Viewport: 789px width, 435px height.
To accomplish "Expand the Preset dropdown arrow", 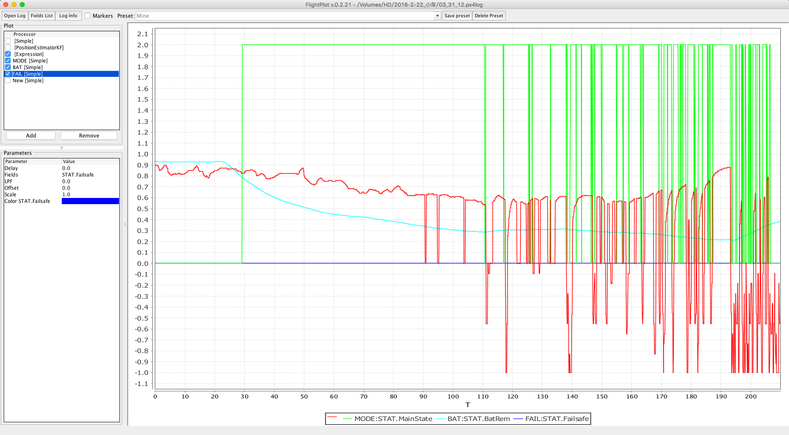I will click(437, 16).
